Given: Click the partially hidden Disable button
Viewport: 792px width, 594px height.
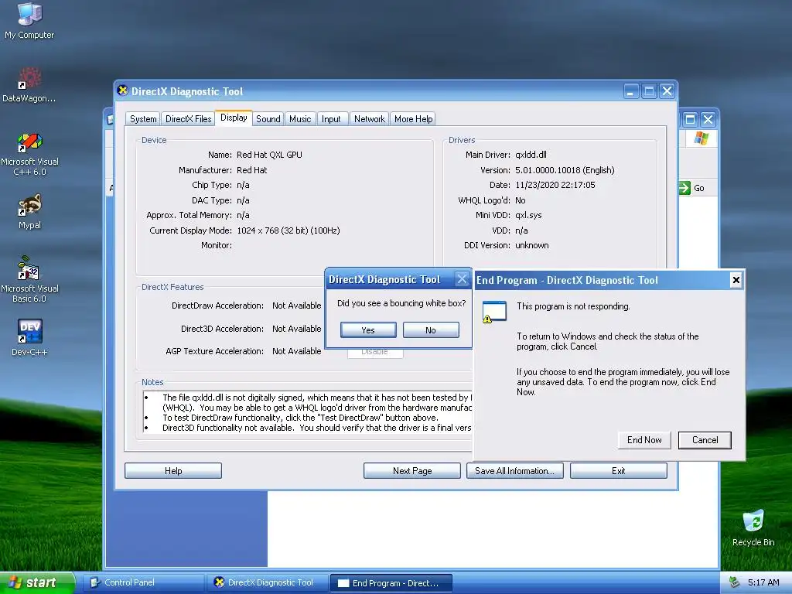Looking at the screenshot, I should tap(375, 353).
